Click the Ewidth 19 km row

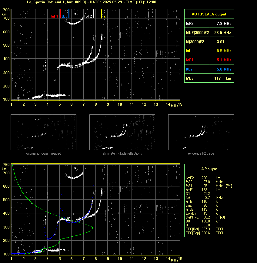tap(203, 213)
